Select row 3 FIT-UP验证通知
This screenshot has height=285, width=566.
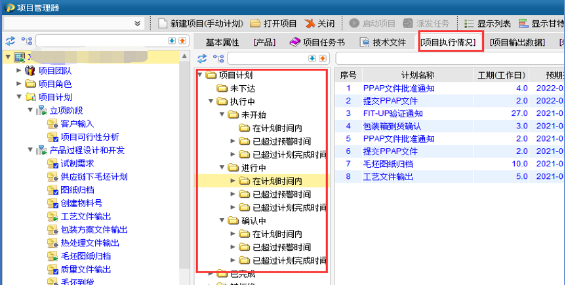point(450,113)
